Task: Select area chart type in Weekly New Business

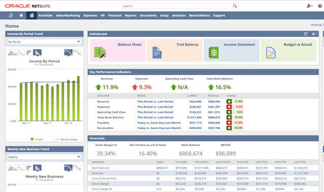Action: pos(12,168)
